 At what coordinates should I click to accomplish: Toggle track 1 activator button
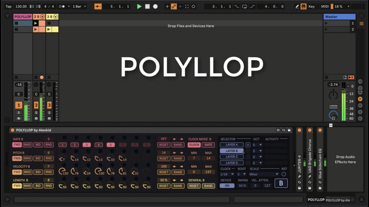(19, 105)
